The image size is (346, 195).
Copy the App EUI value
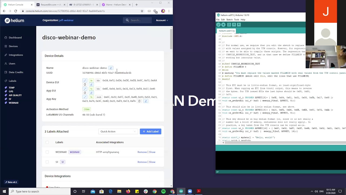85,93
